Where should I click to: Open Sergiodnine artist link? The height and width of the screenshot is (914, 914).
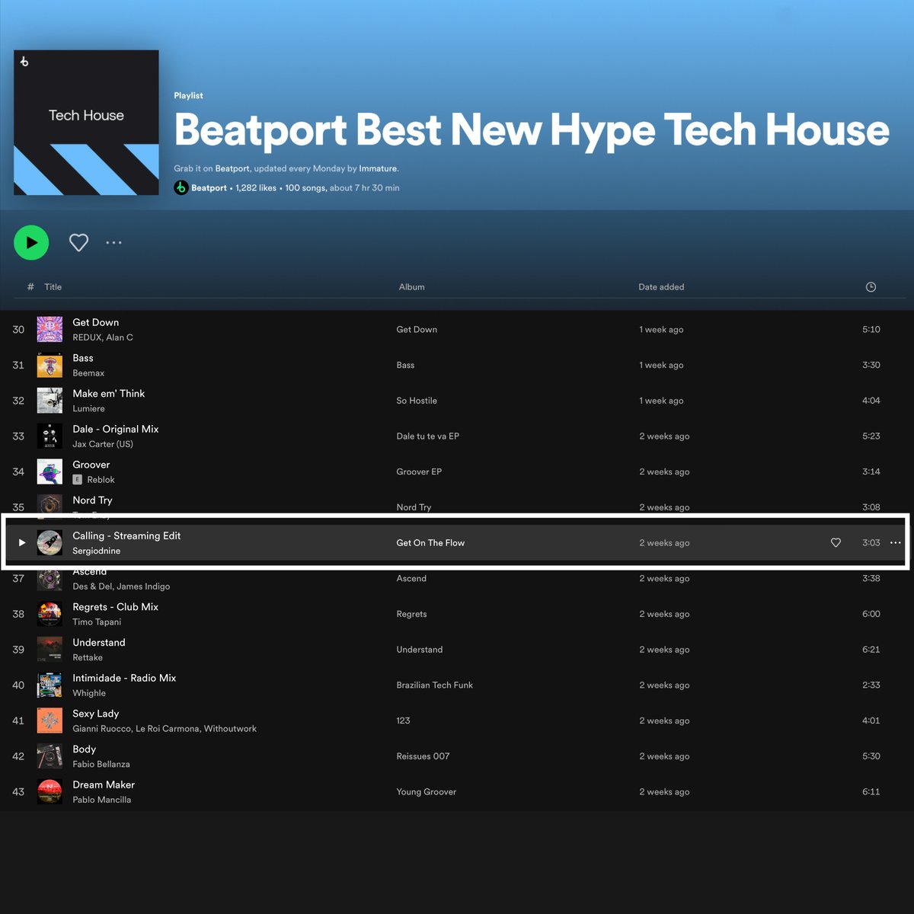click(96, 551)
